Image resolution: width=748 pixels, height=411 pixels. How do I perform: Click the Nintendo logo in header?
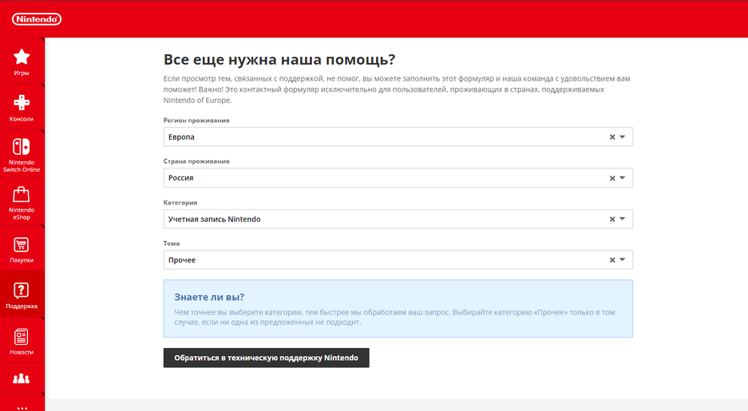(x=37, y=19)
